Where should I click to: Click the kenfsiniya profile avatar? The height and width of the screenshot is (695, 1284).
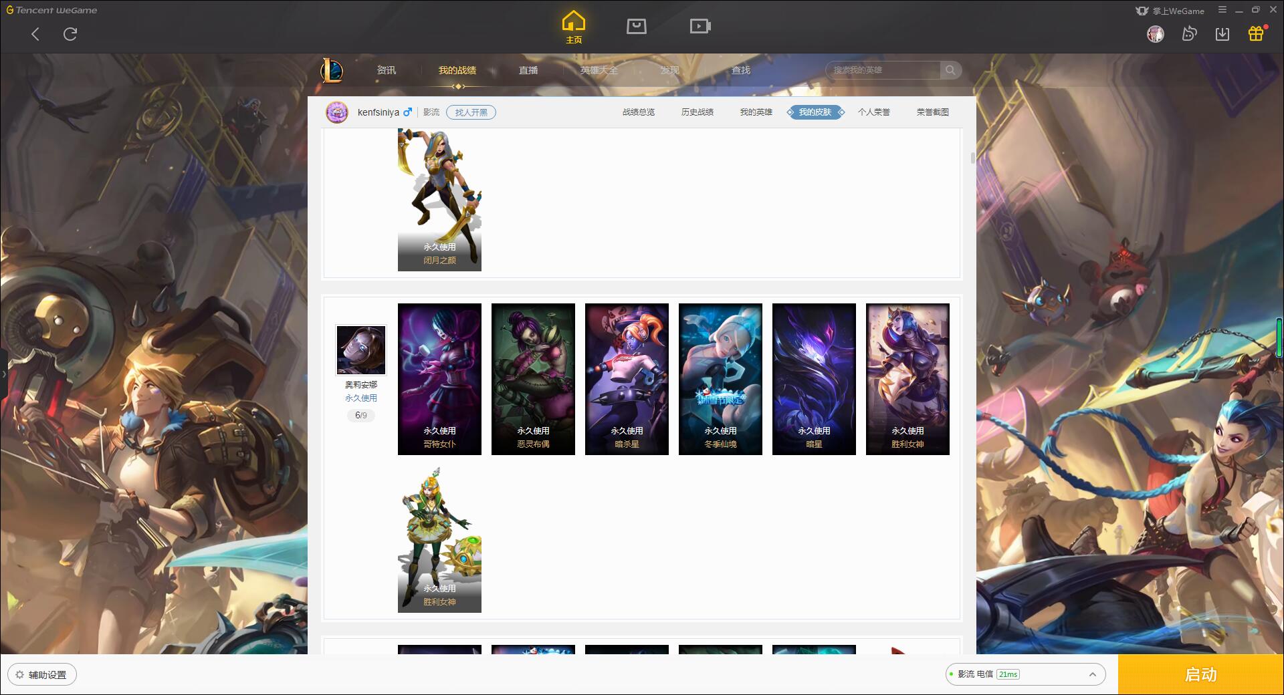pyautogui.click(x=337, y=112)
